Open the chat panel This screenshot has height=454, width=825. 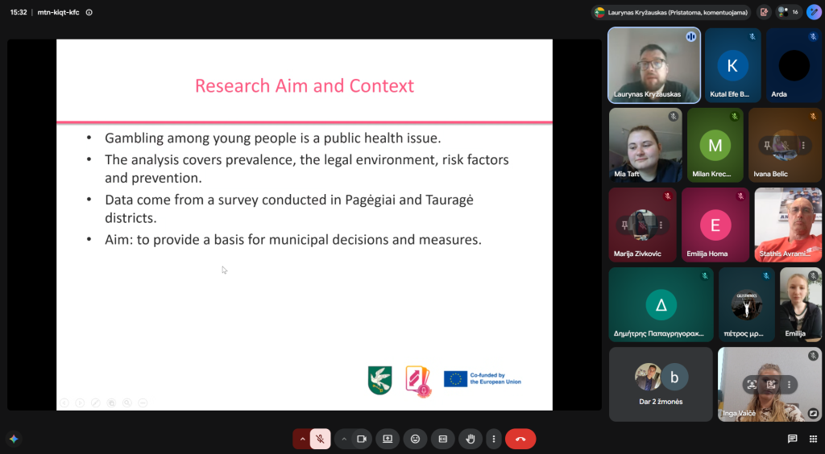pos(793,439)
